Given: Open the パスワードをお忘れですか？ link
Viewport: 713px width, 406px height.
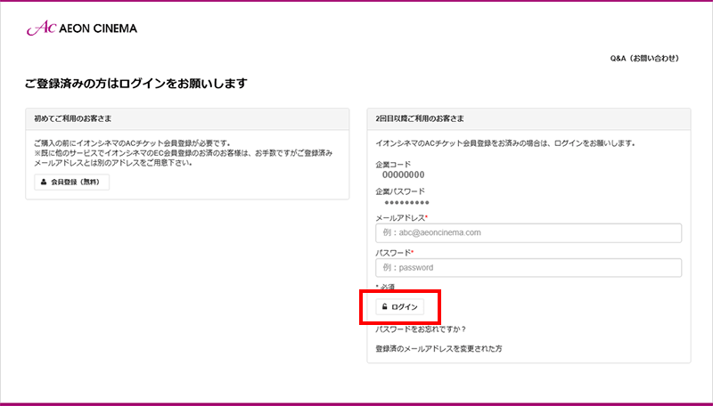Looking at the screenshot, I should coord(422,329).
